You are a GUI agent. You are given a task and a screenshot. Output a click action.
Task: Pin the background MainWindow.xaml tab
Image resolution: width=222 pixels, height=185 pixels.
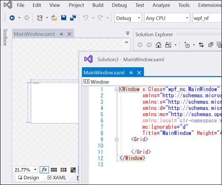pos(61,34)
